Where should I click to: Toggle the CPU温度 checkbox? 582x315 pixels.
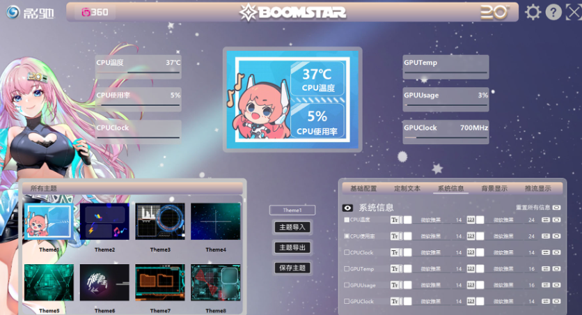[347, 220]
